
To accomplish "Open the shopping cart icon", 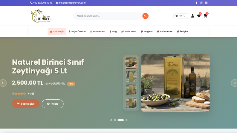I will [x=205, y=16].
